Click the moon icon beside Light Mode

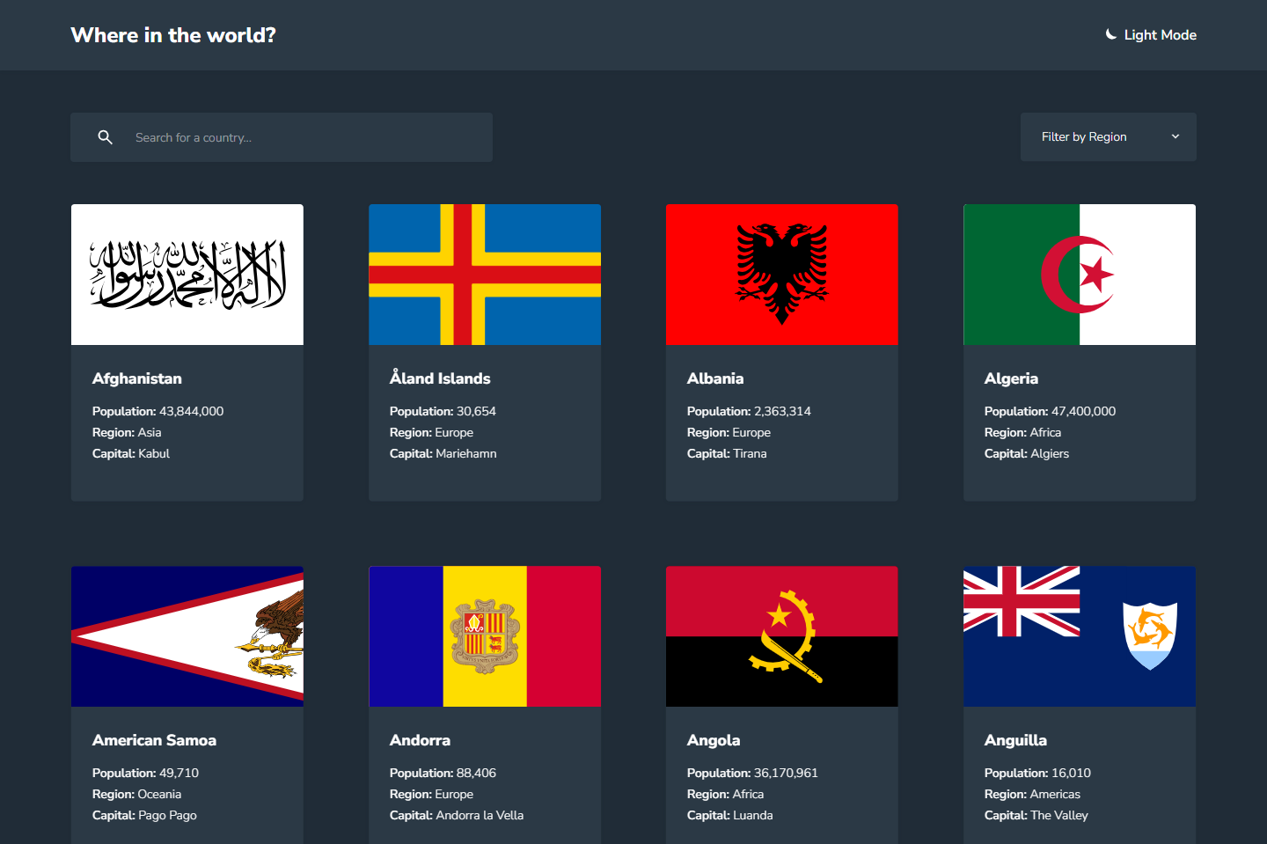[x=1111, y=34]
